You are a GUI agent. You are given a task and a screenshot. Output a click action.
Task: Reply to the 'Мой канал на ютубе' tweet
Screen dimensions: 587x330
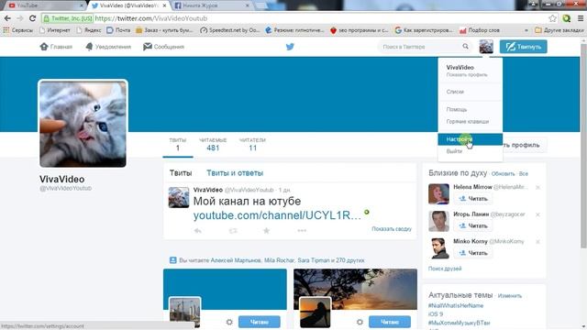198,231
